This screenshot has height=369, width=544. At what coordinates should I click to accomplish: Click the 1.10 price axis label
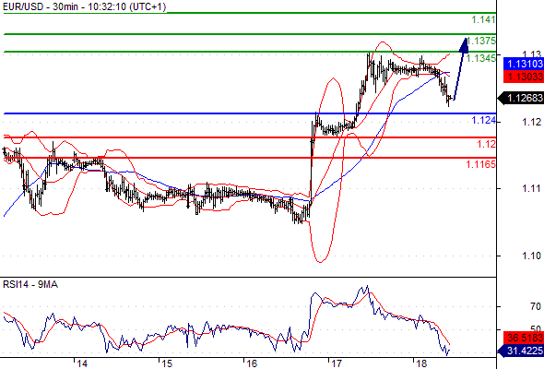(x=531, y=256)
